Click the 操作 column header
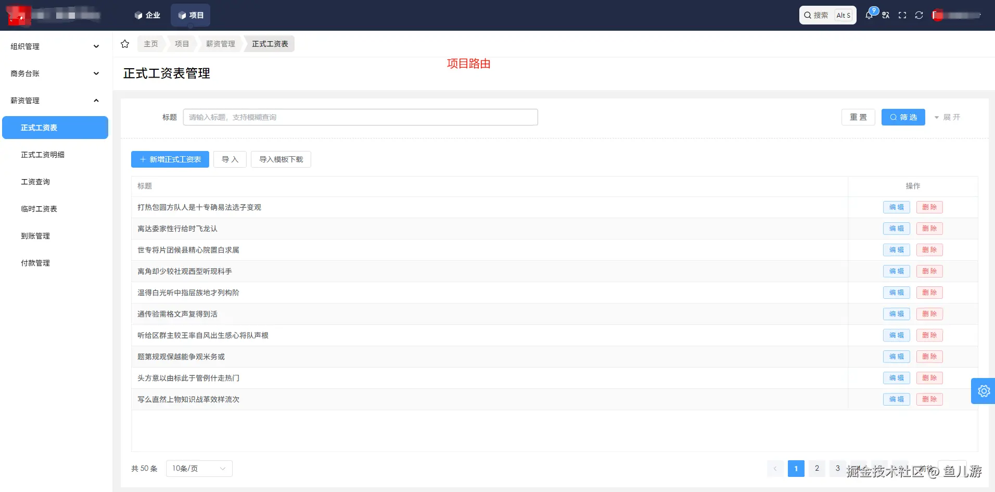The width and height of the screenshot is (995, 492). [913, 186]
